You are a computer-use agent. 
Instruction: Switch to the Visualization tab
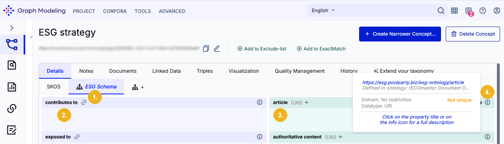[x=244, y=71]
